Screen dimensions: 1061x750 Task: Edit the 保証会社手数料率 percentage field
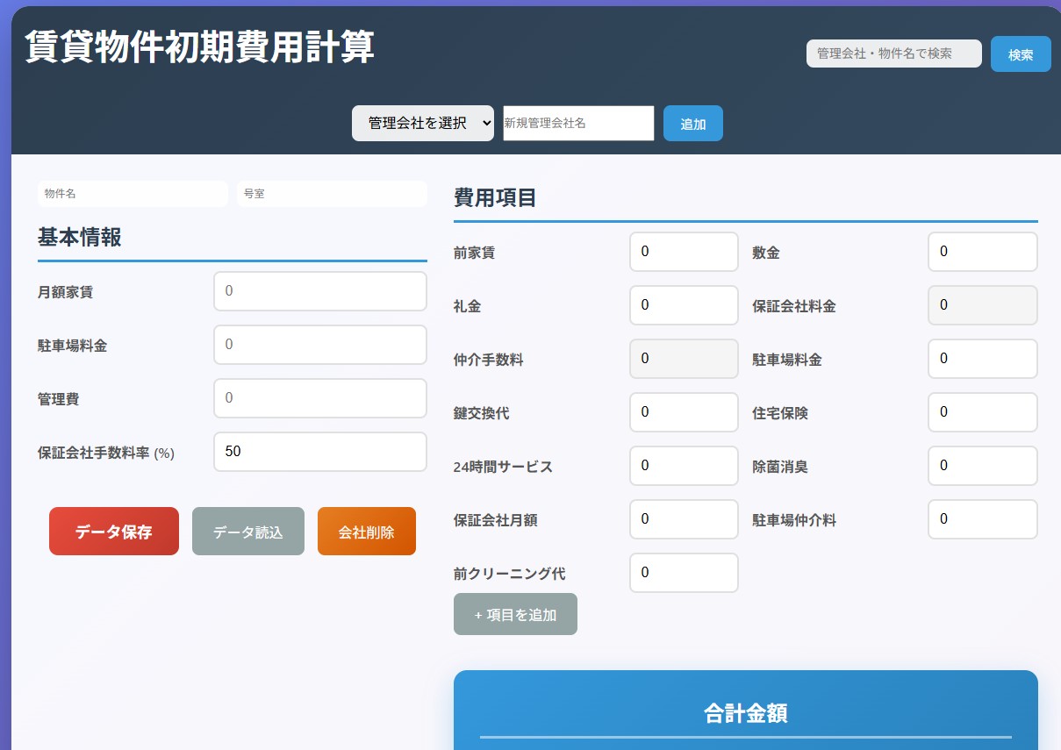point(319,452)
